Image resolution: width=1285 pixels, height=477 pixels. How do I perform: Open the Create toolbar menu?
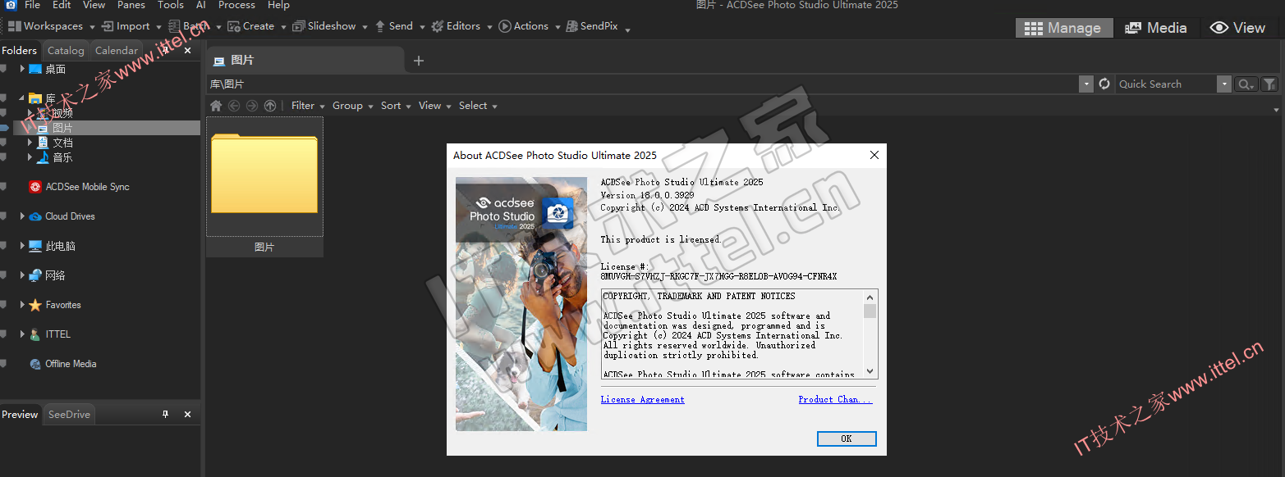pyautogui.click(x=257, y=26)
